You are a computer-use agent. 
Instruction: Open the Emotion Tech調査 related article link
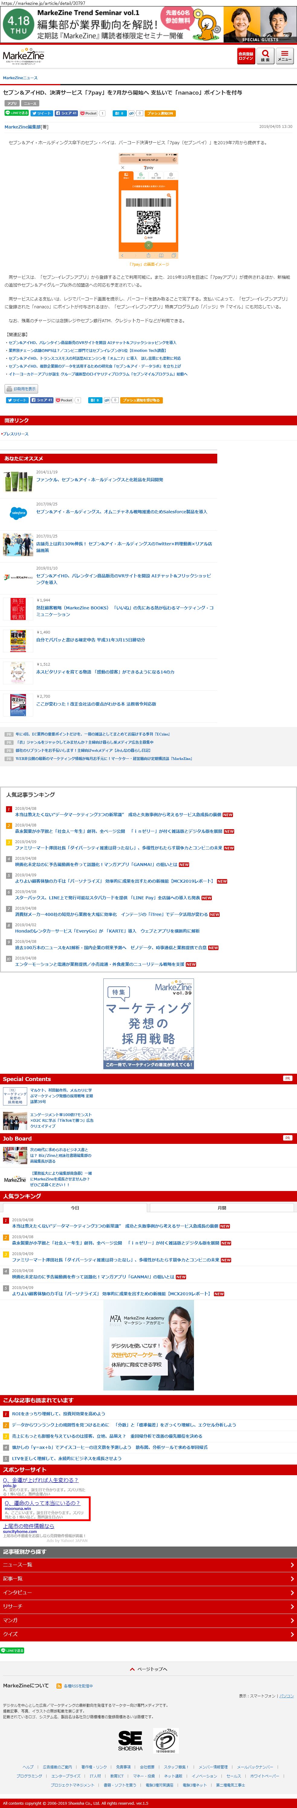(87, 350)
